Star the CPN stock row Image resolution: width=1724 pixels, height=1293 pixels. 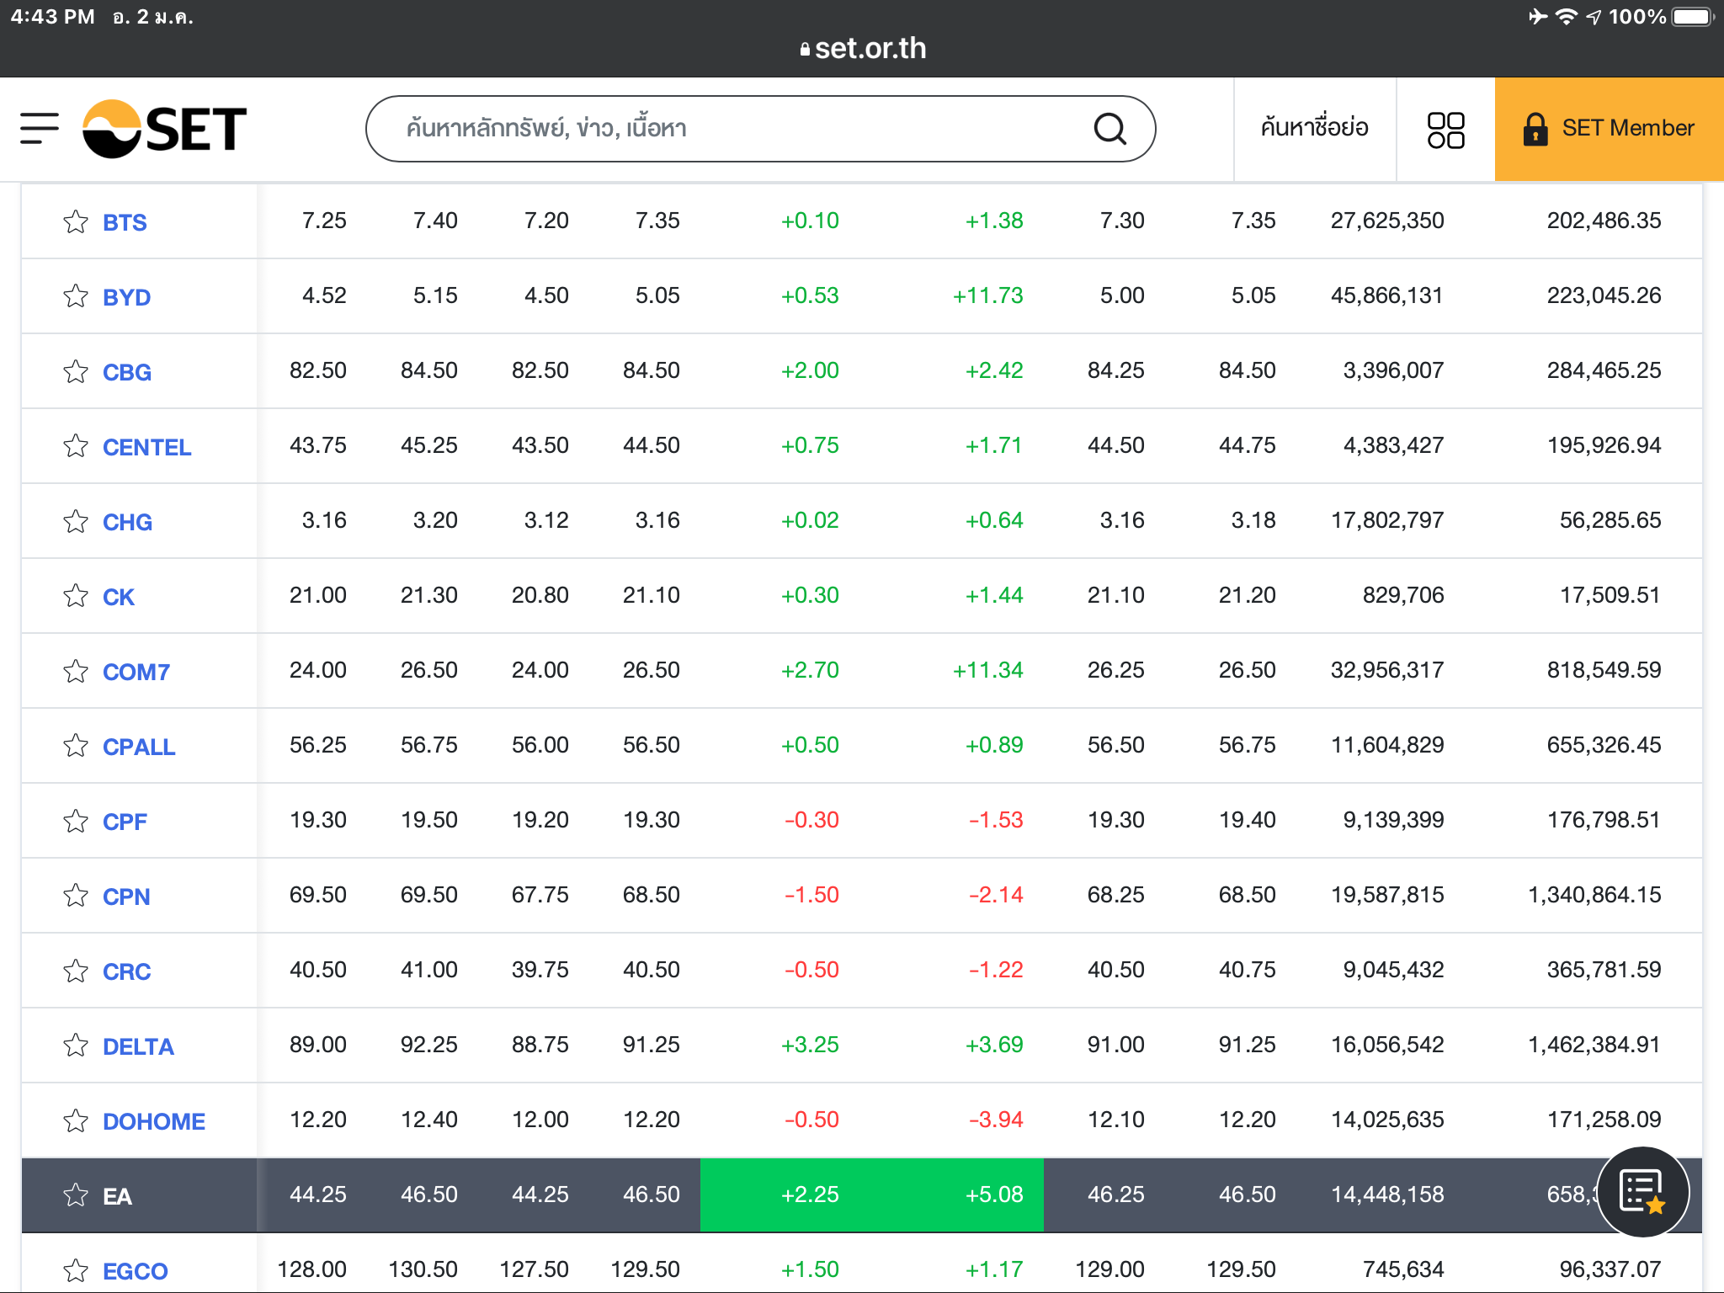point(76,895)
